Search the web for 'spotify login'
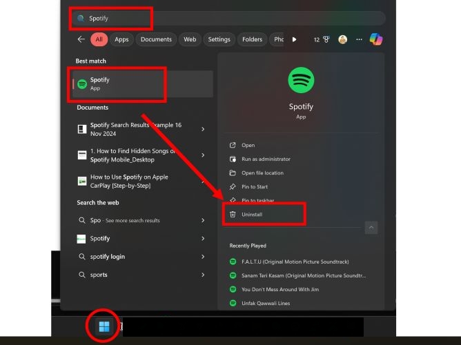Screen dimensions: 461x345 coord(108,257)
